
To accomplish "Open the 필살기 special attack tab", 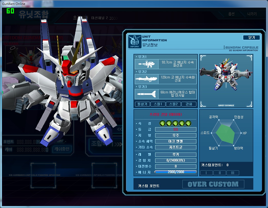I will click(x=142, y=104).
